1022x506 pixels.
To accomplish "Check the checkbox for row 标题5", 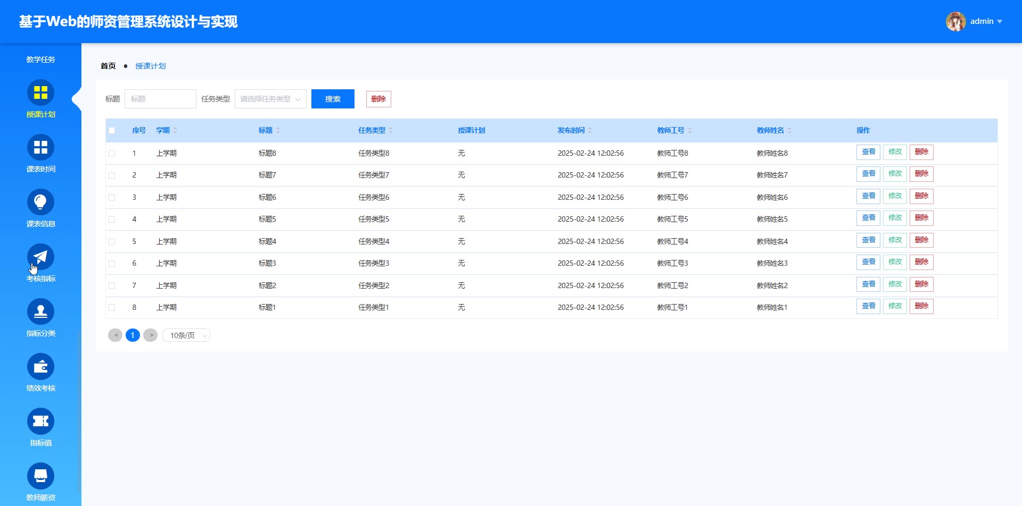I will point(112,220).
